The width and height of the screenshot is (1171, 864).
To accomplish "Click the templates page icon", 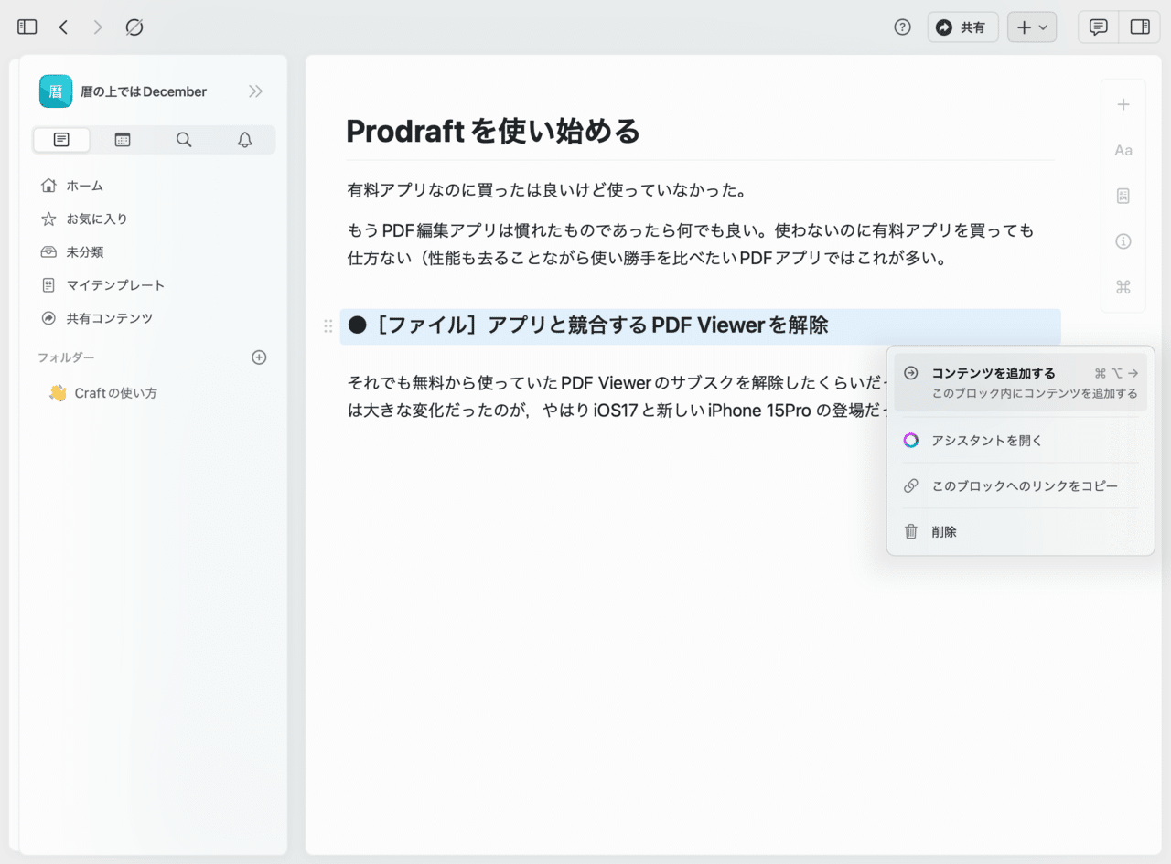I will 49,285.
